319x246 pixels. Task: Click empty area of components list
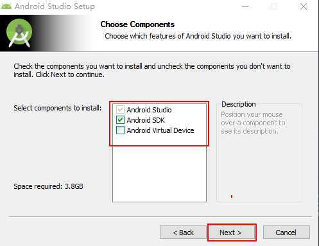pyautogui.click(x=159, y=174)
